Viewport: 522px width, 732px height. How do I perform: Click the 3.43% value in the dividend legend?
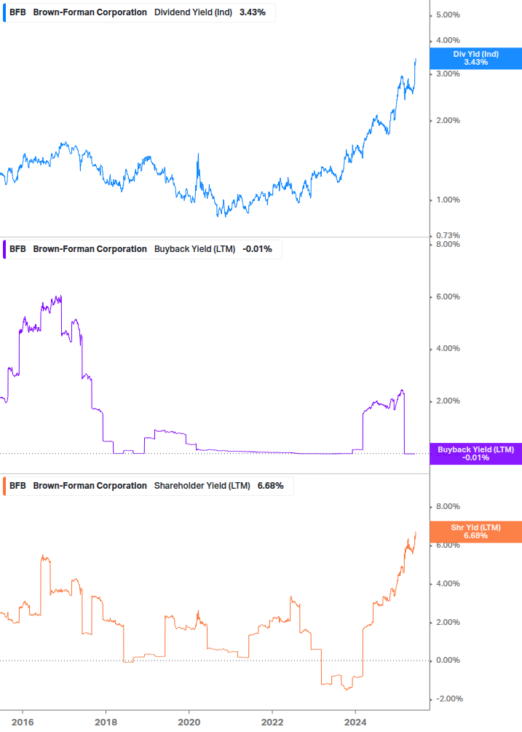click(253, 12)
